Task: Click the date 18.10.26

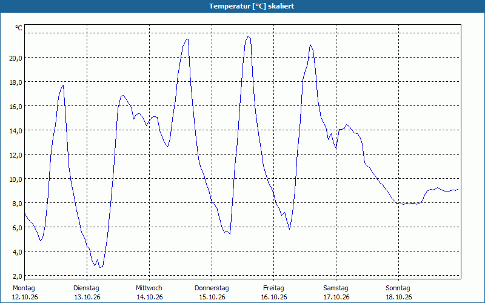Action: click(x=399, y=298)
